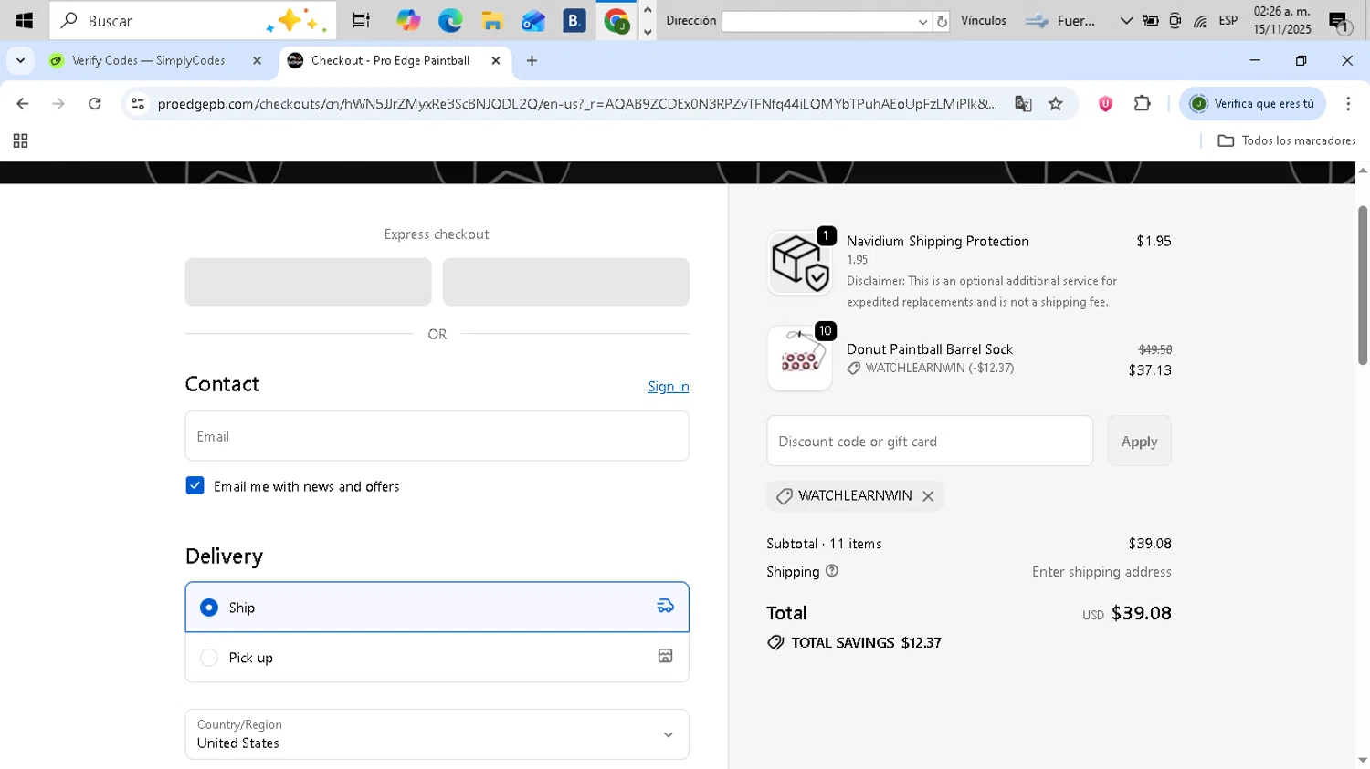Uncheck Email me with news and offers

(195, 485)
